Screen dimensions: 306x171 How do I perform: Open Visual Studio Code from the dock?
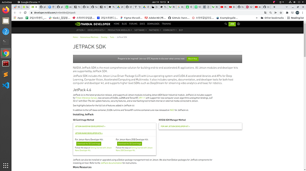6,85
